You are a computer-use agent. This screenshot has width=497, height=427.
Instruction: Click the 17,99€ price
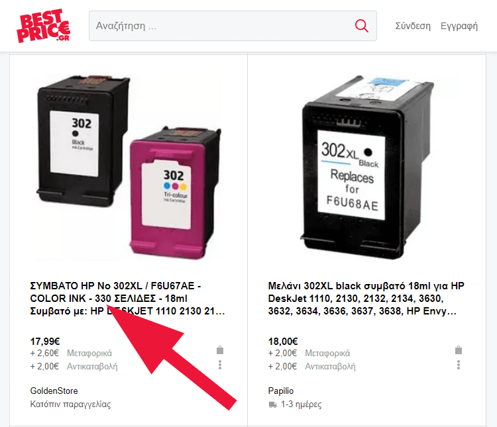[44, 342]
